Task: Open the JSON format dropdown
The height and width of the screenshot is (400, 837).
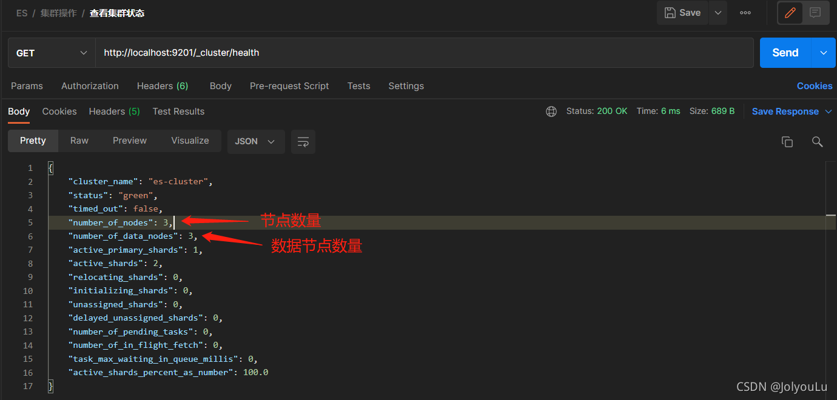Action: 255,141
